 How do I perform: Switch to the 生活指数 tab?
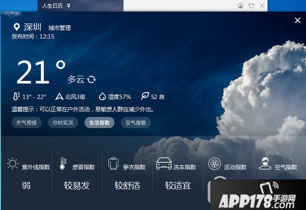click(100, 123)
